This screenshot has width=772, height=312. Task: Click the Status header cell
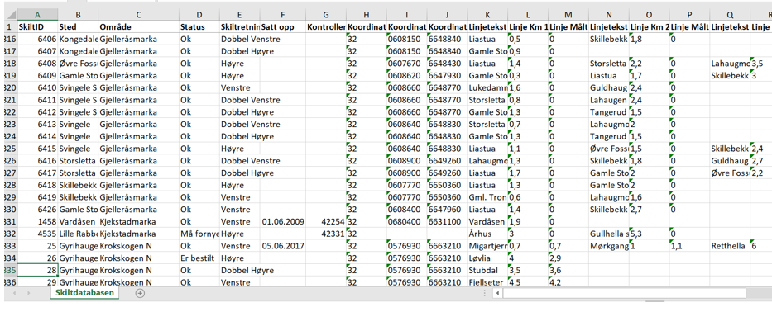pyautogui.click(x=199, y=26)
